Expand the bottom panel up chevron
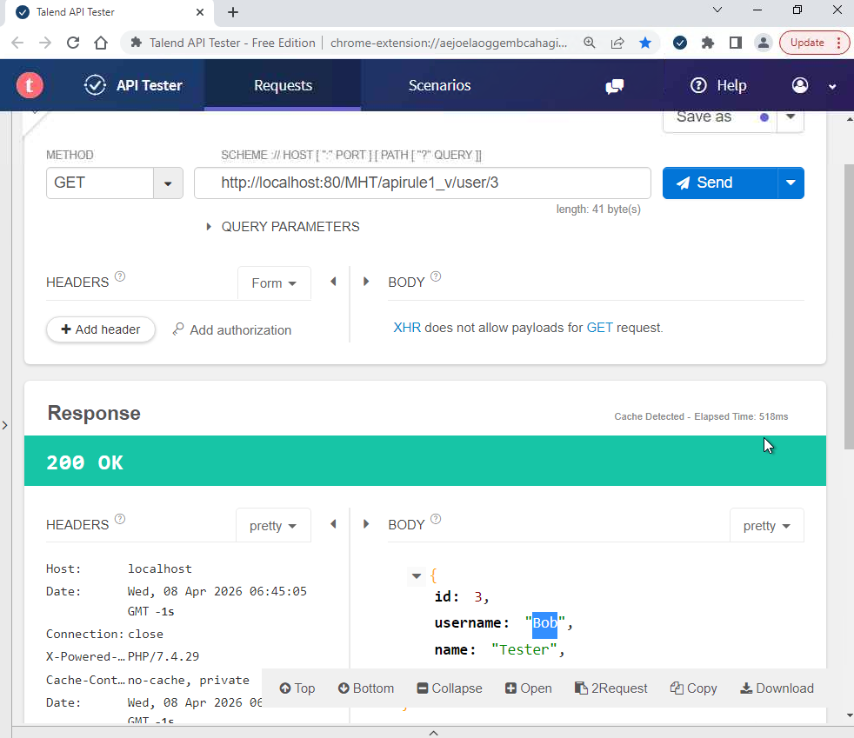The width and height of the screenshot is (854, 738). tap(434, 733)
